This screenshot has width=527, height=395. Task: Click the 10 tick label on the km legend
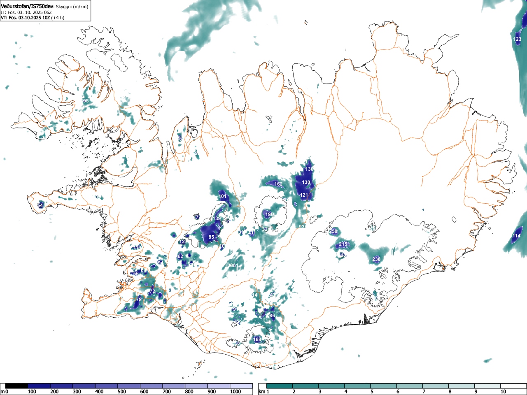click(503, 392)
